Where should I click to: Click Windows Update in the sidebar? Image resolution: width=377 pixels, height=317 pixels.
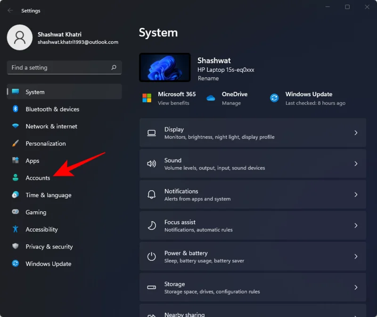(47, 264)
